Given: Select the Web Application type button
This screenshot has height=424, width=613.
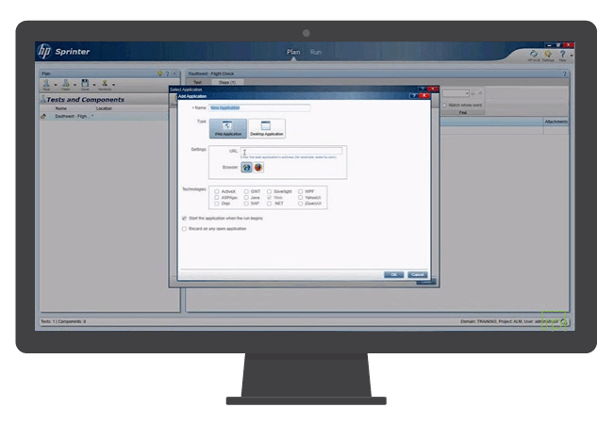Looking at the screenshot, I should (x=228, y=128).
